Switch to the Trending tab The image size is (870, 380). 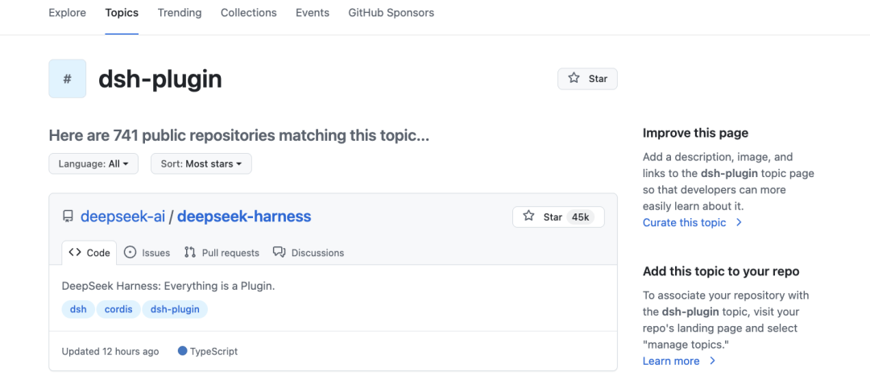point(180,12)
